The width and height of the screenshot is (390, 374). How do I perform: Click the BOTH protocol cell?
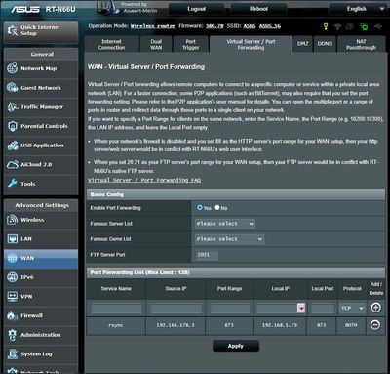pyautogui.click(x=351, y=325)
